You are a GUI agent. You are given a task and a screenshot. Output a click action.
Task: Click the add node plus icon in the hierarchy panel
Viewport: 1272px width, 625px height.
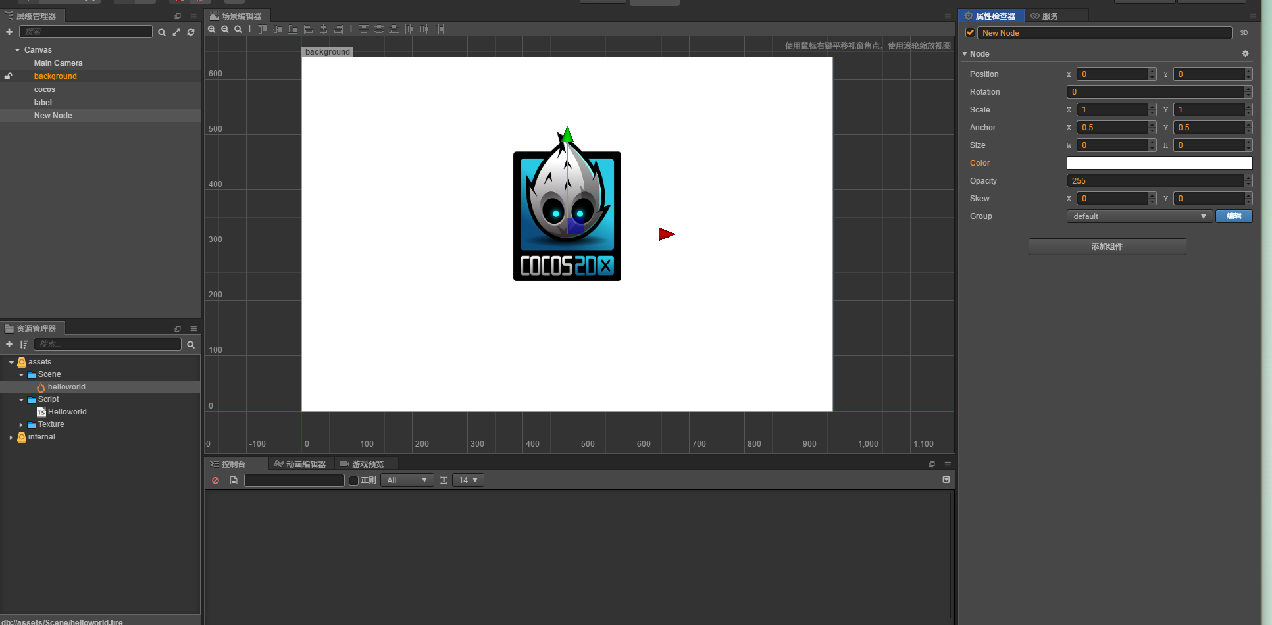(x=9, y=32)
